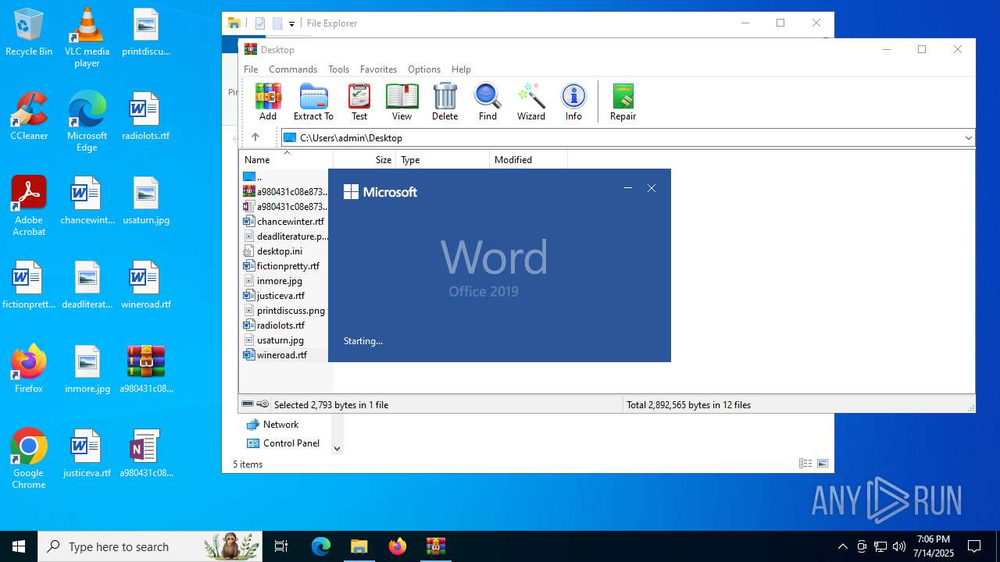
Task: Click the File Explorer navigation pane down scroll arrow
Action: click(x=337, y=448)
